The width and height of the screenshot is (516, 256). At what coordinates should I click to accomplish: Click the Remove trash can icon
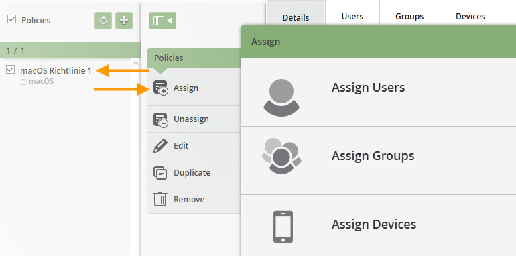point(160,200)
